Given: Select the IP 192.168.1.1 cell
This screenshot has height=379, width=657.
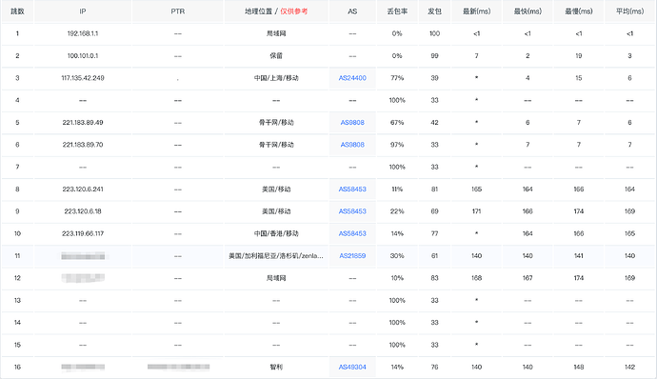Looking at the screenshot, I should [x=83, y=33].
